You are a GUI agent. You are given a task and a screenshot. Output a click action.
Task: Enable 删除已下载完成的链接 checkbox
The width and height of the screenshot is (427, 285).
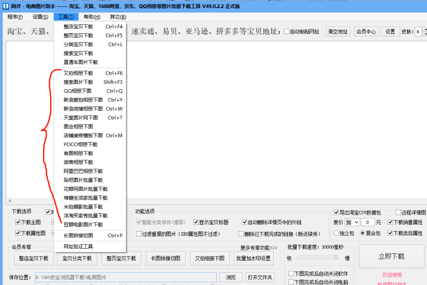(241, 234)
